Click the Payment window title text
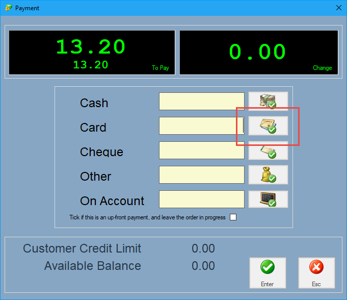The image size is (347, 300). 27,8
